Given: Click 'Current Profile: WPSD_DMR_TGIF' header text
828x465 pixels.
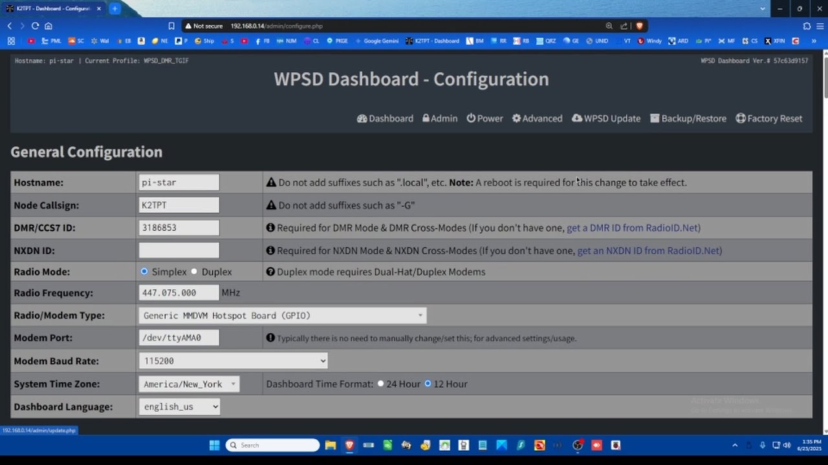Looking at the screenshot, I should (x=137, y=61).
